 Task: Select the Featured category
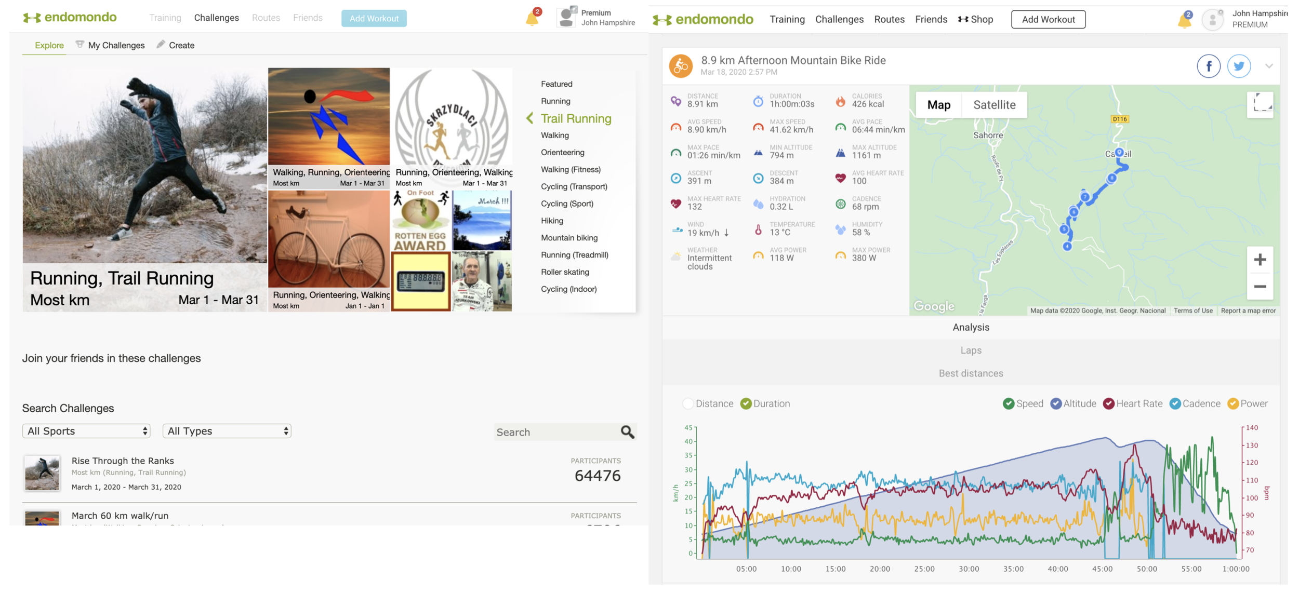[556, 84]
